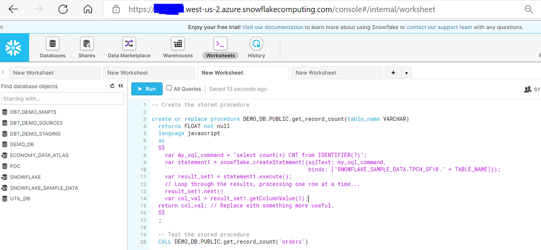
Task: Open the new worksheet dropdown arrow
Action: click(406, 73)
